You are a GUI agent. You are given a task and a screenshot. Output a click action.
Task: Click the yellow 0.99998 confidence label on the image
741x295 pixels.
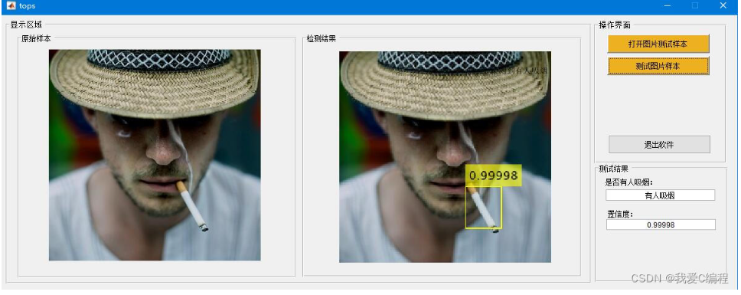pos(494,175)
